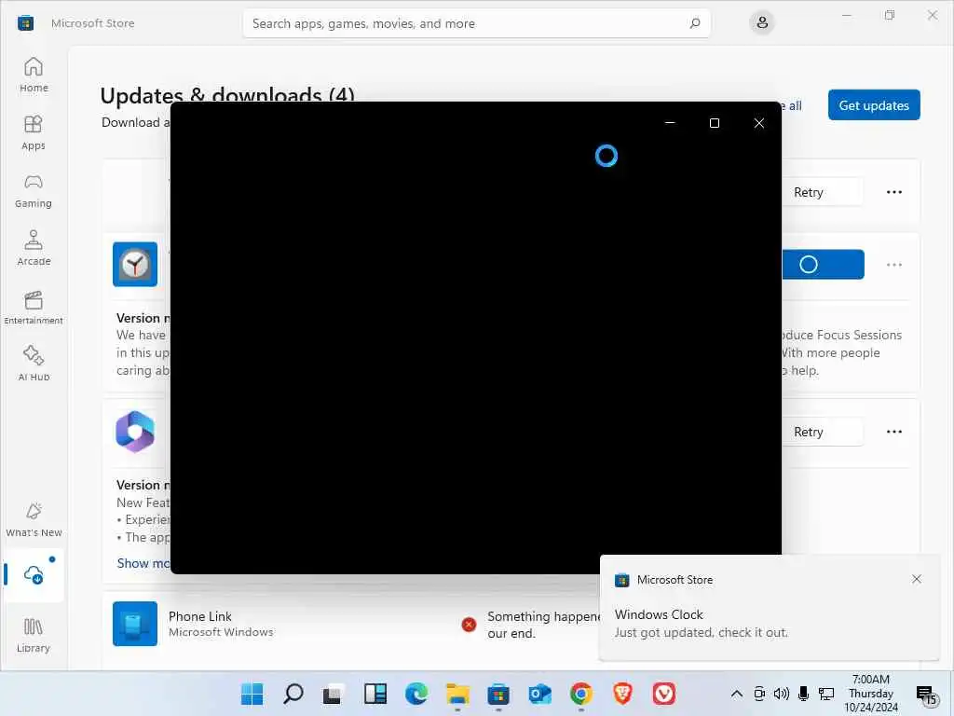
Task: Click the Phone Link app icon
Action: [135, 624]
